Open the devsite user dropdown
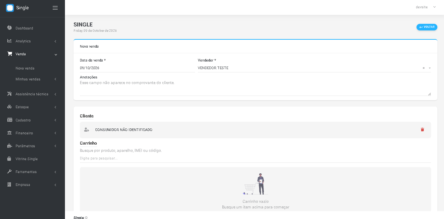 pyautogui.click(x=426, y=7)
